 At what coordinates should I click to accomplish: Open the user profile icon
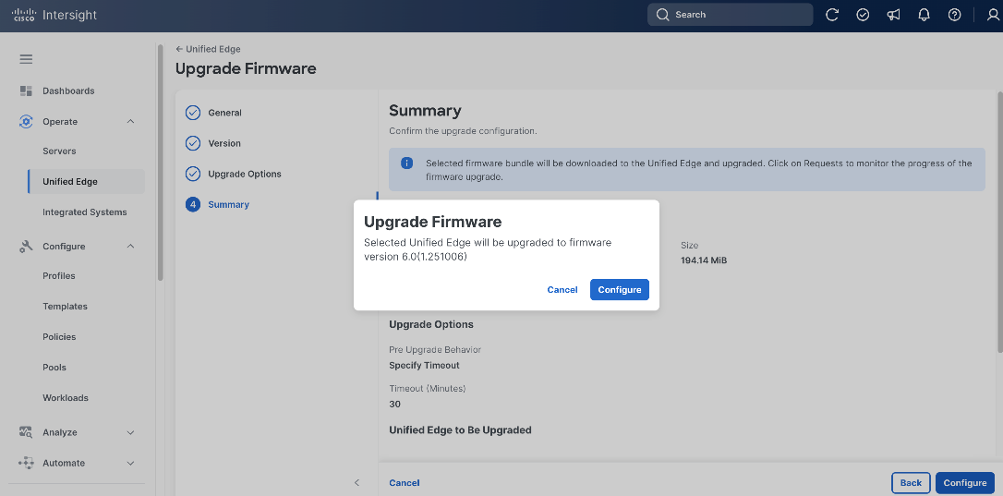[x=994, y=15]
